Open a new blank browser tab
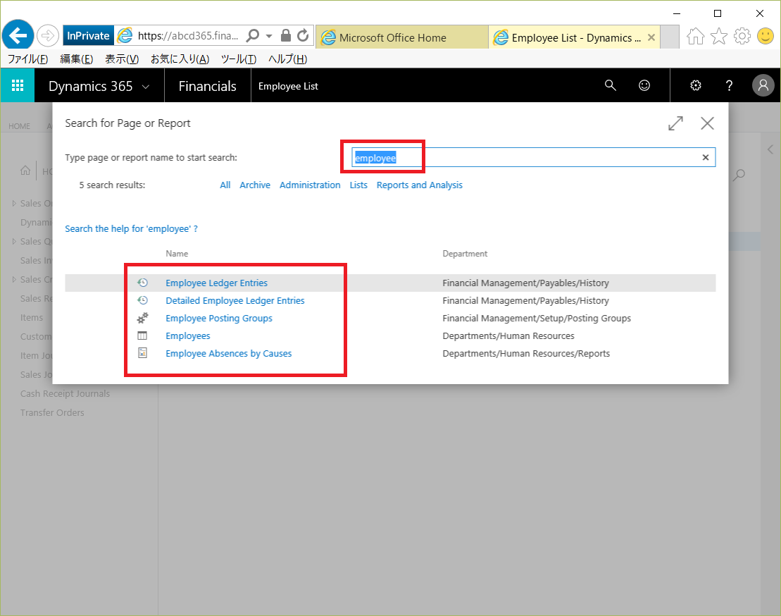 [x=670, y=37]
